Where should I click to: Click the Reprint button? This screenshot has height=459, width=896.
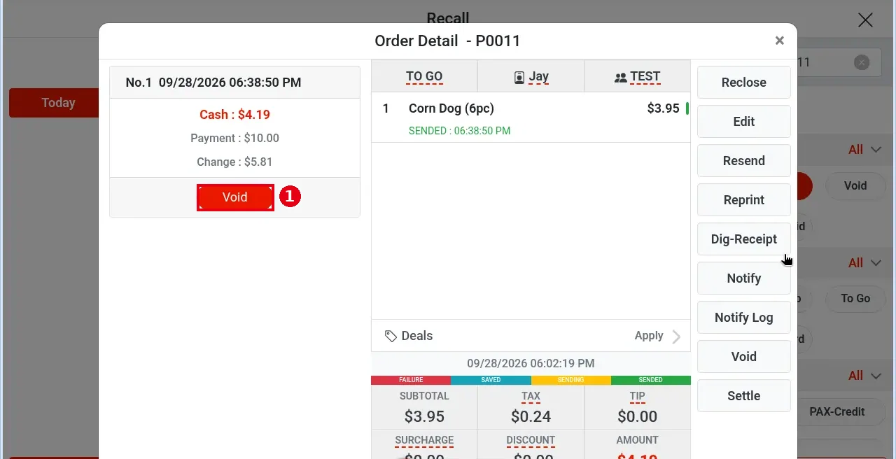click(x=743, y=200)
